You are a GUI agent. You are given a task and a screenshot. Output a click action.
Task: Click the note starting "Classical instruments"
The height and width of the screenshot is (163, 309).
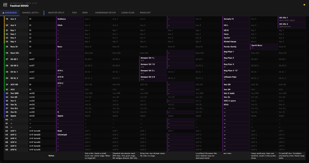click(125, 156)
